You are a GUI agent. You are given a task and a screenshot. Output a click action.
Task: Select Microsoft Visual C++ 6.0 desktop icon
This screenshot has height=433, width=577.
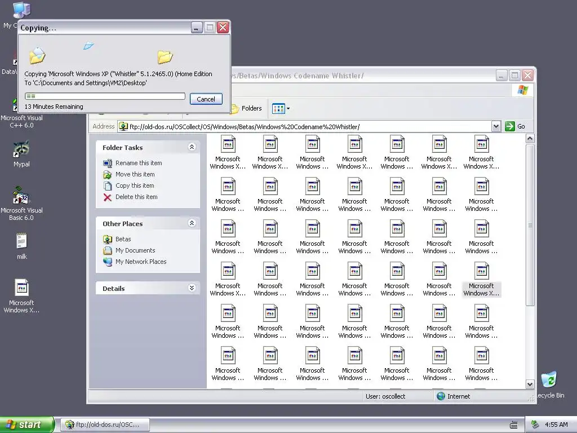tap(21, 112)
